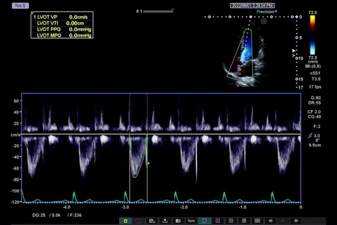
Task: Click the download export icon
Action: pos(165,221)
